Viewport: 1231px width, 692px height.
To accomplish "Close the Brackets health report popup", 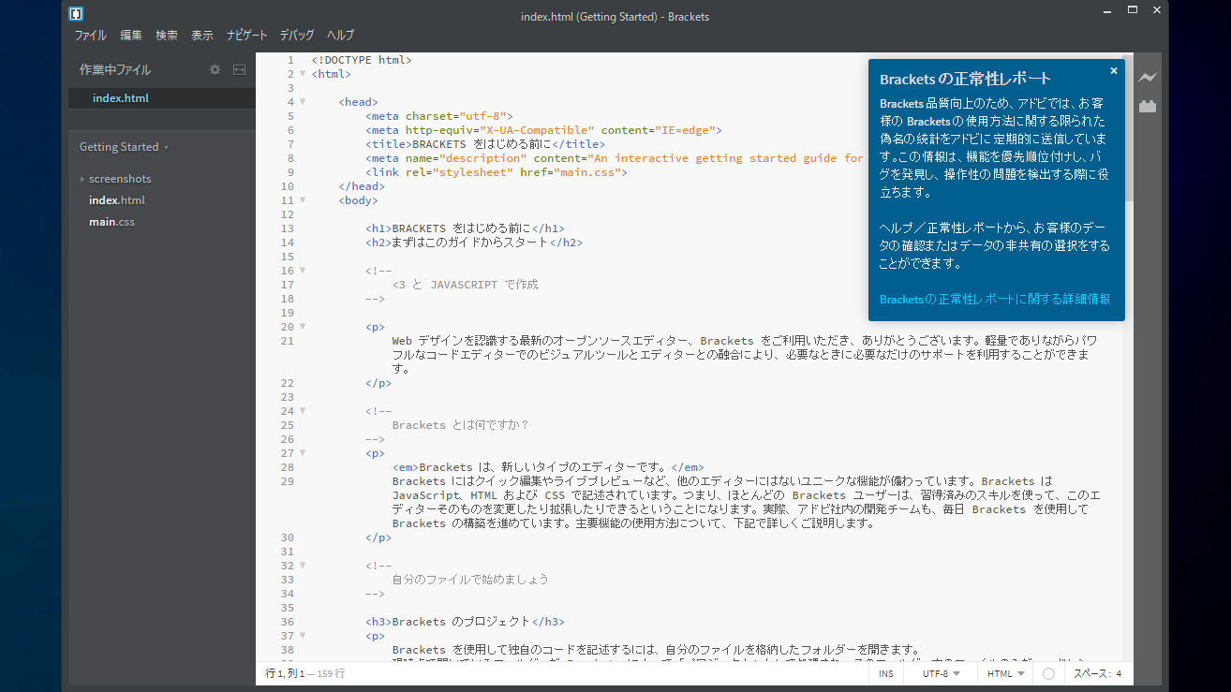I will tap(1114, 70).
